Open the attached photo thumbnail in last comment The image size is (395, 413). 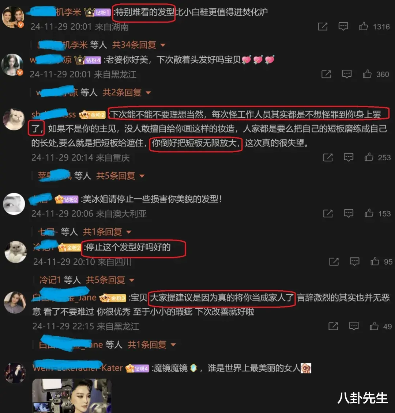[x=72, y=395]
